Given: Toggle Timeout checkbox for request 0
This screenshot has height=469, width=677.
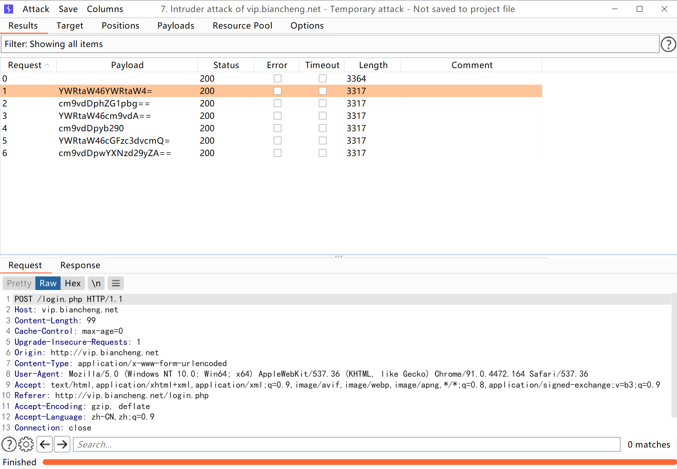Looking at the screenshot, I should (x=323, y=78).
